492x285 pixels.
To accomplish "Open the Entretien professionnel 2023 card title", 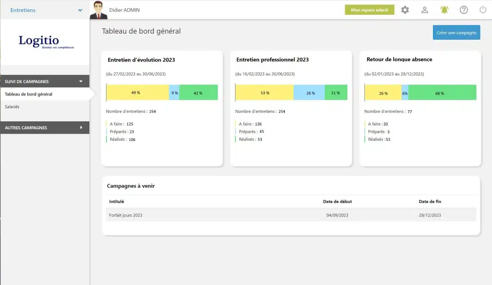I will point(273,59).
